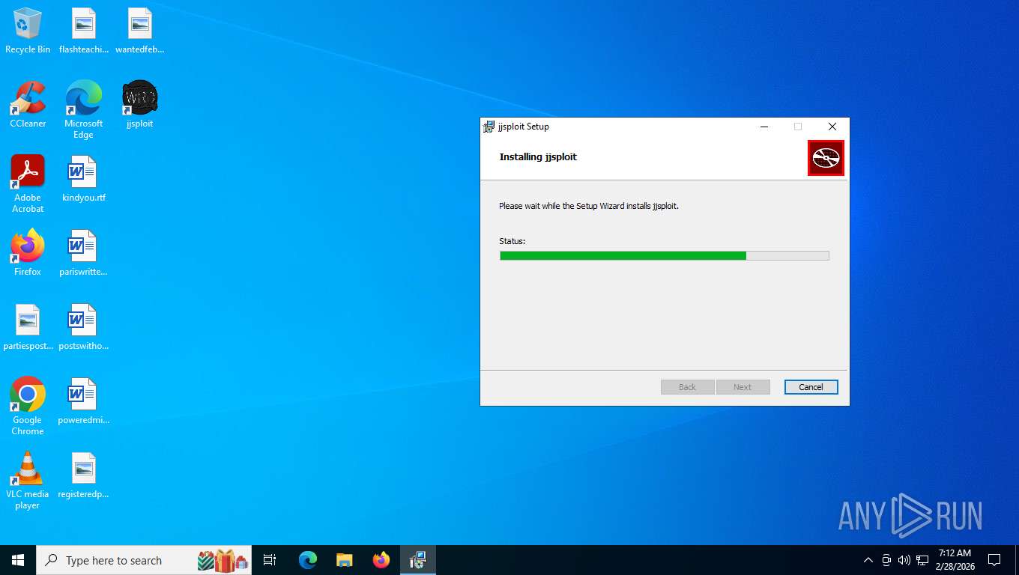Screen dimensions: 1019x575
Task: Close the jjsploit Setup window
Action: tap(832, 127)
